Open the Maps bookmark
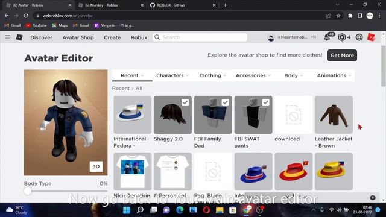 tap(60, 25)
